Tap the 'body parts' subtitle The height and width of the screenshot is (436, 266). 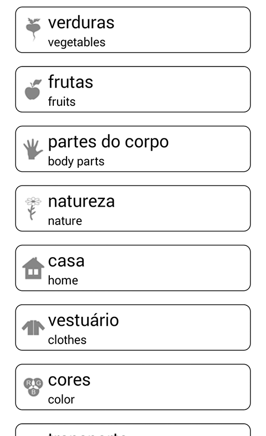[x=76, y=162]
